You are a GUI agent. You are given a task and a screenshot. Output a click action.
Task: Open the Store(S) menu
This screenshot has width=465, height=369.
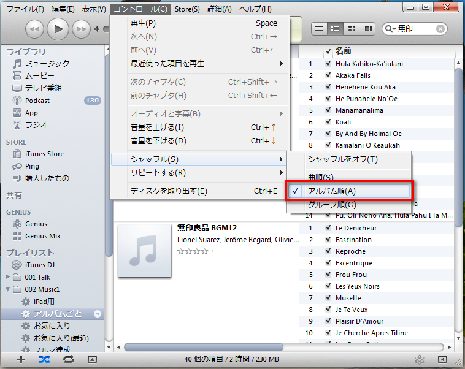187,9
